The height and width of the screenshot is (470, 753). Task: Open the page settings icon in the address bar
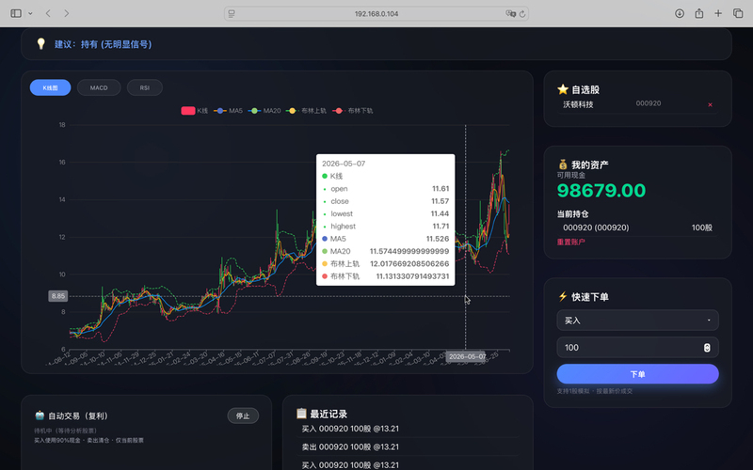coord(232,14)
